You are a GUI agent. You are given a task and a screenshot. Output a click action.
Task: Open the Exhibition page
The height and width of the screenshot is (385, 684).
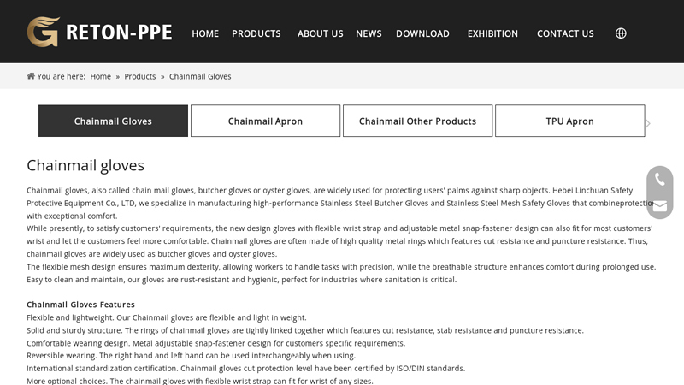click(492, 33)
